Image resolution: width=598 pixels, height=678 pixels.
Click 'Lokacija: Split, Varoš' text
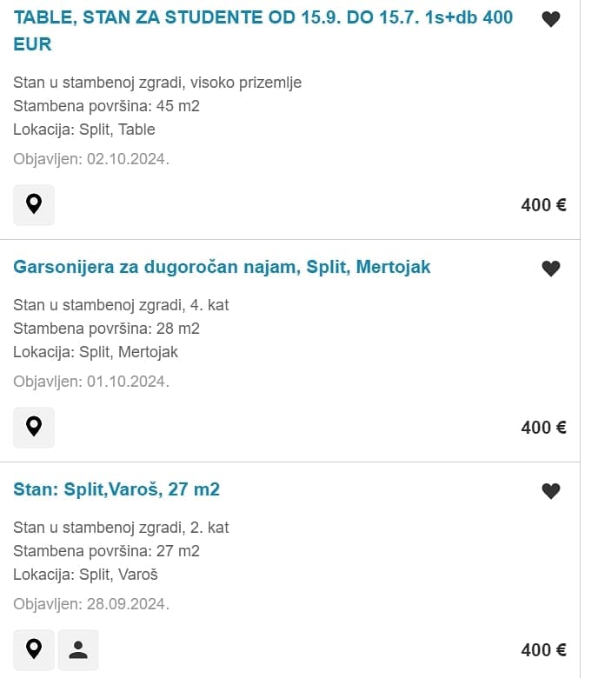click(x=85, y=575)
